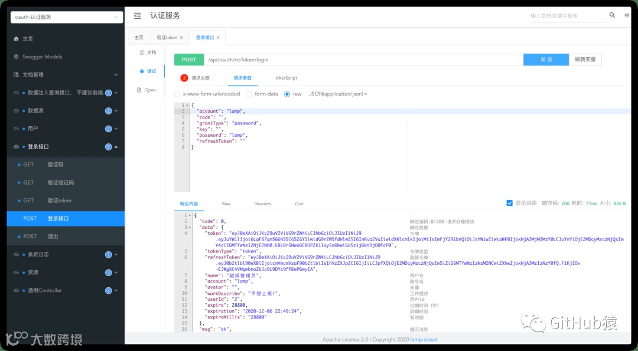
Task: Click the cloud icon beside 用户
Action: 17,129
